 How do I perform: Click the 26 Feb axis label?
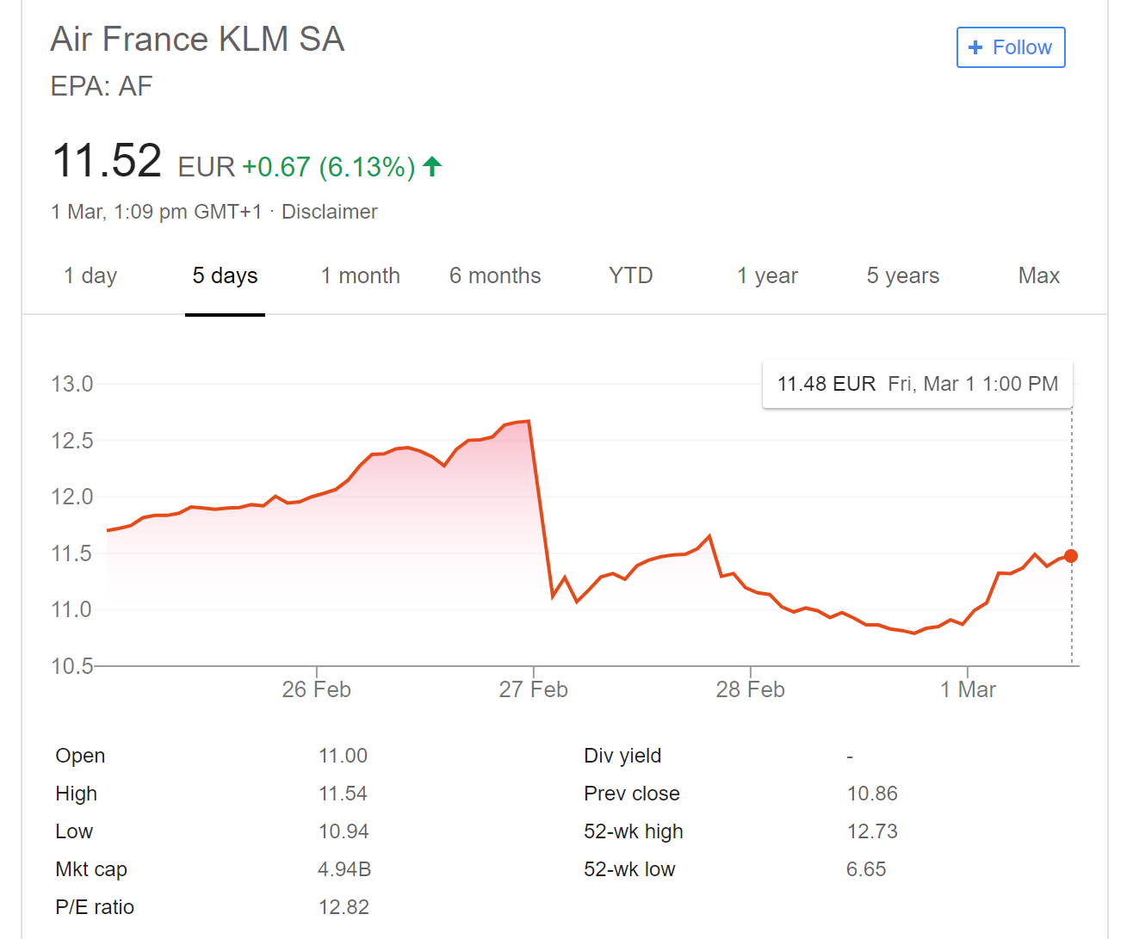(x=316, y=689)
